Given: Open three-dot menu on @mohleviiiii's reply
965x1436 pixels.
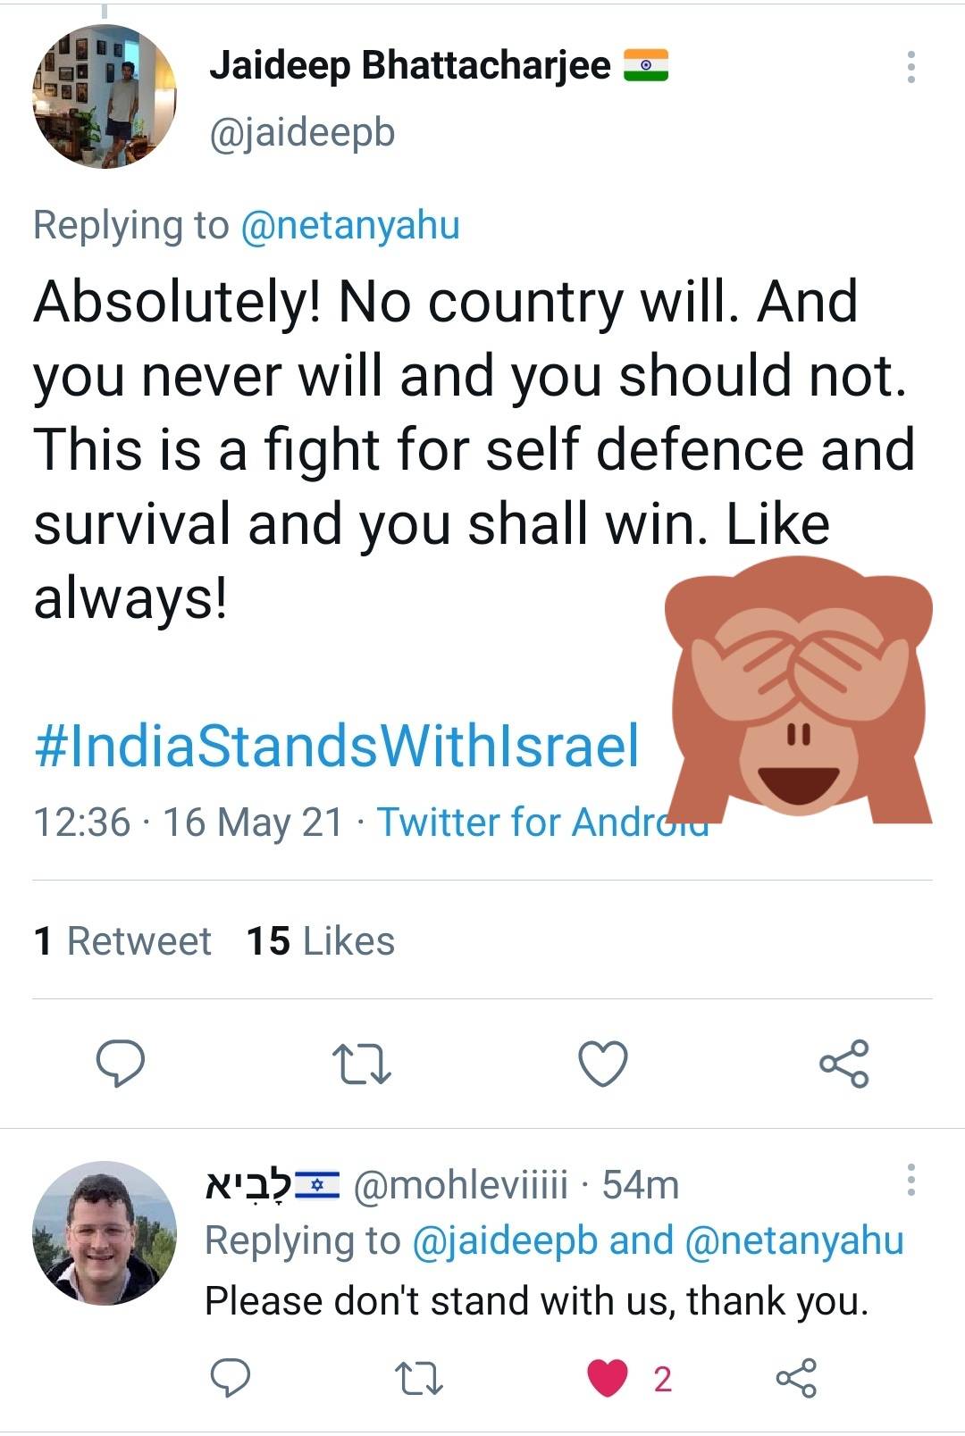Looking at the screenshot, I should click(910, 1180).
